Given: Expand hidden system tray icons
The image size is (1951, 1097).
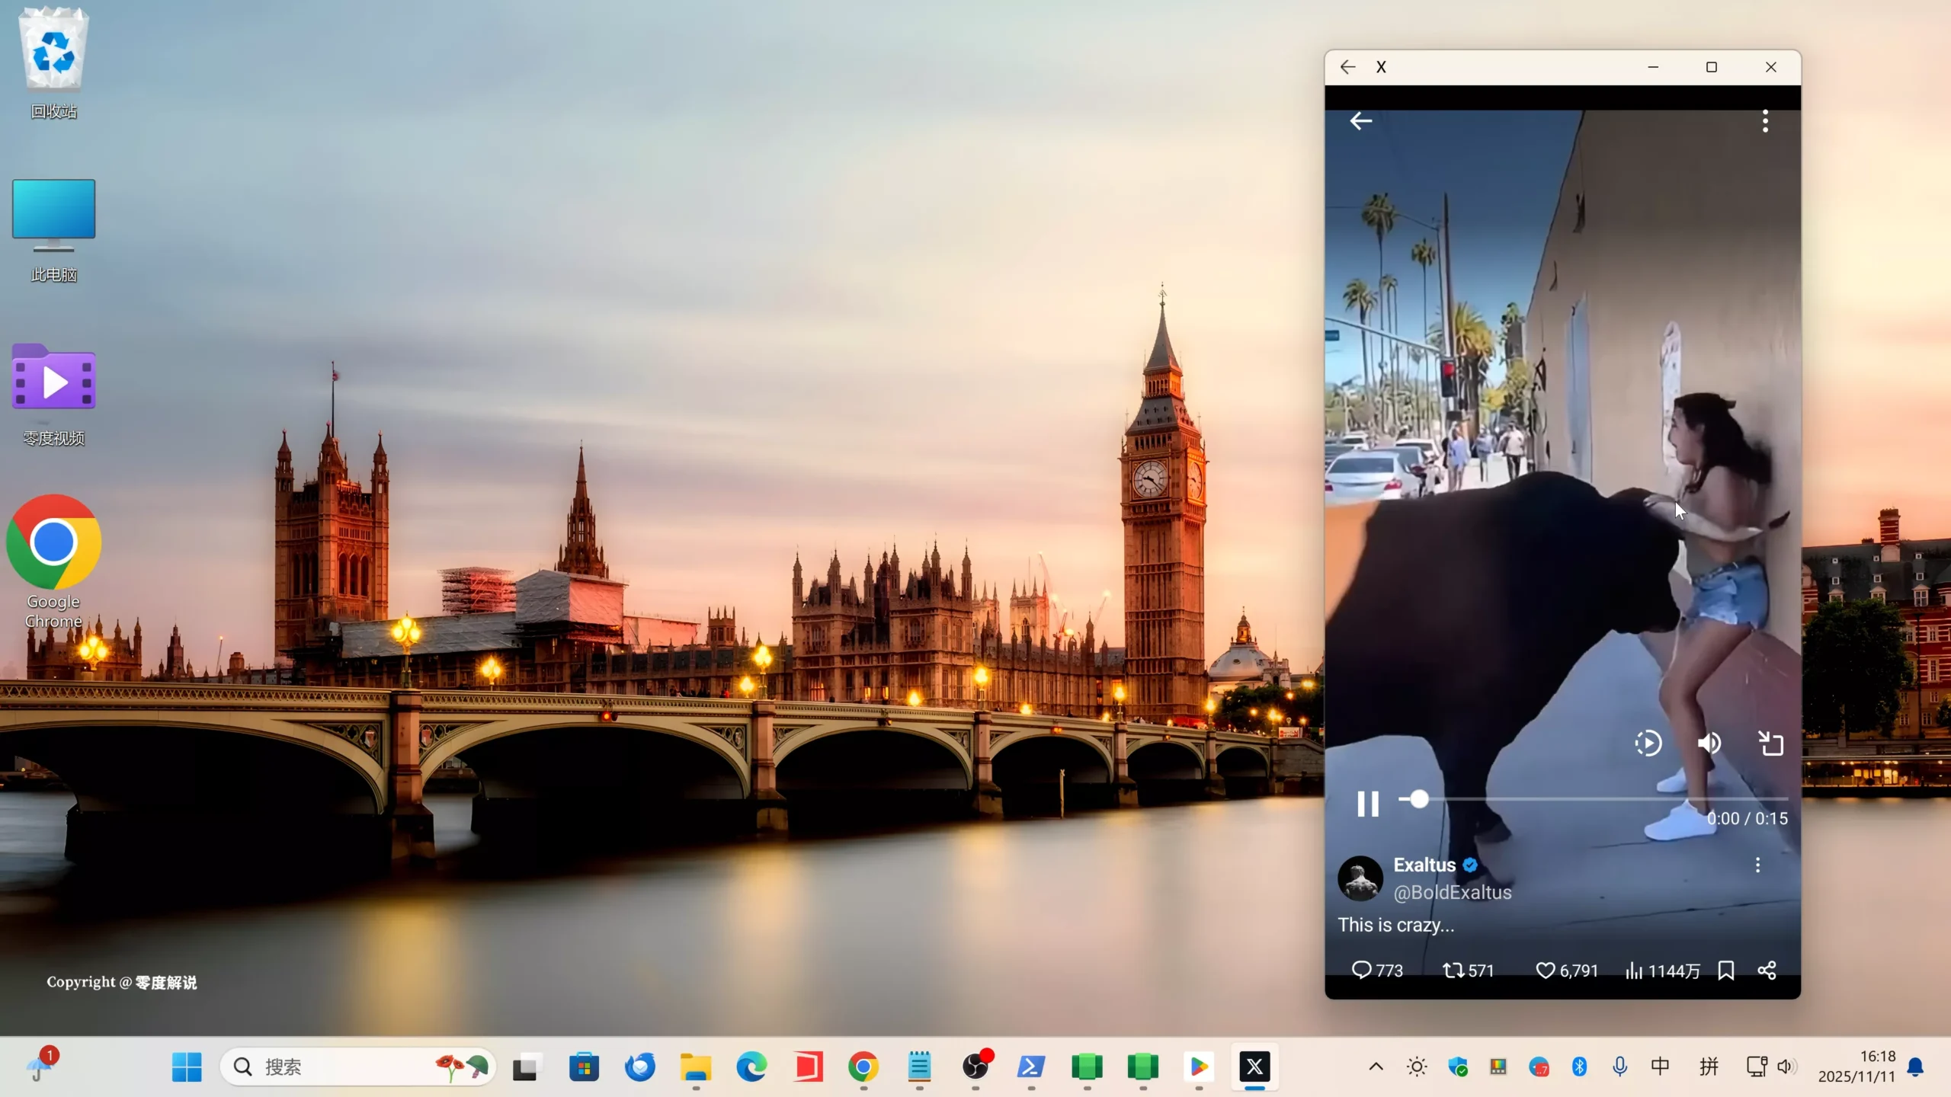Looking at the screenshot, I should [x=1376, y=1067].
